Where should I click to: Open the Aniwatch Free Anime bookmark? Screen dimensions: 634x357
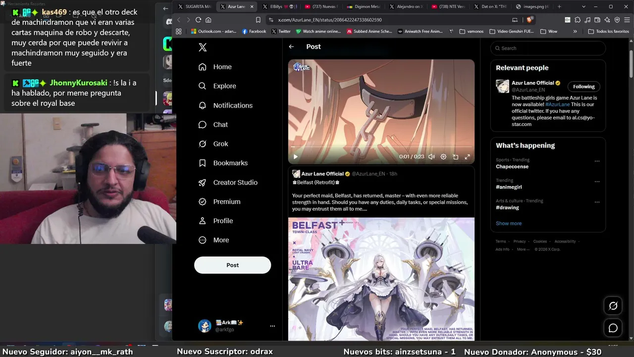click(x=420, y=31)
